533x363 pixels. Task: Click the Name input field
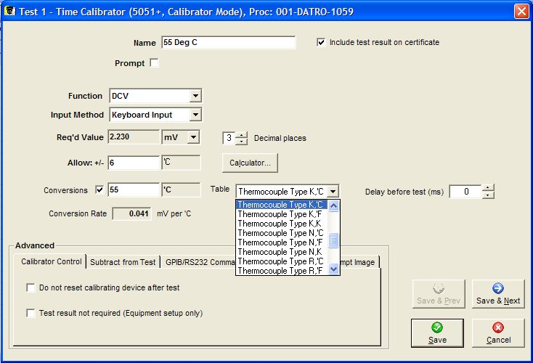[x=227, y=43]
